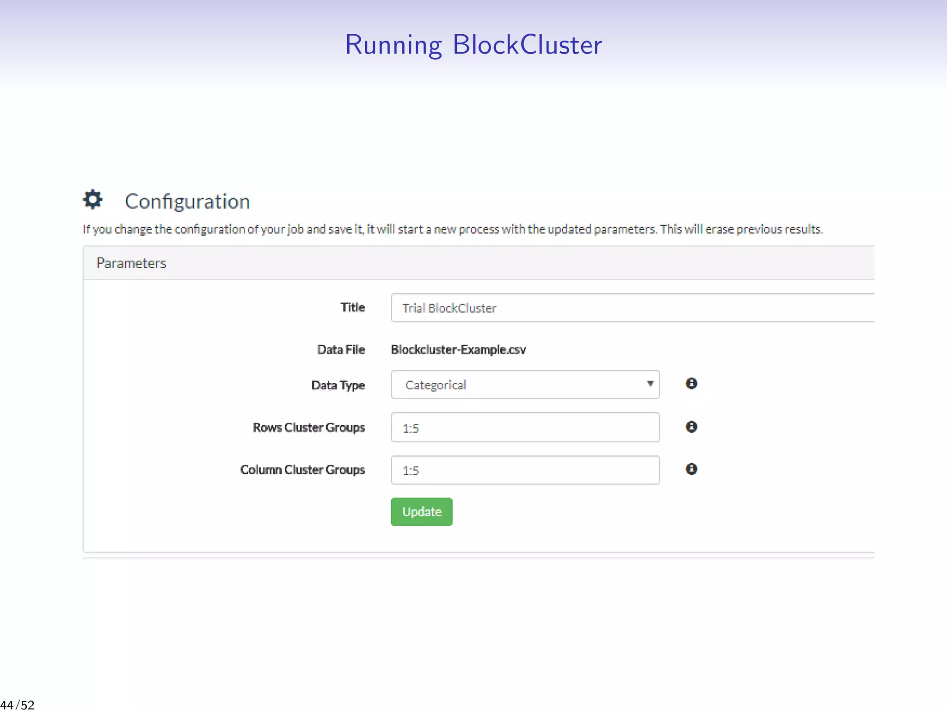Click the Title input field
Image resolution: width=947 pixels, height=710 pixels.
click(x=633, y=308)
